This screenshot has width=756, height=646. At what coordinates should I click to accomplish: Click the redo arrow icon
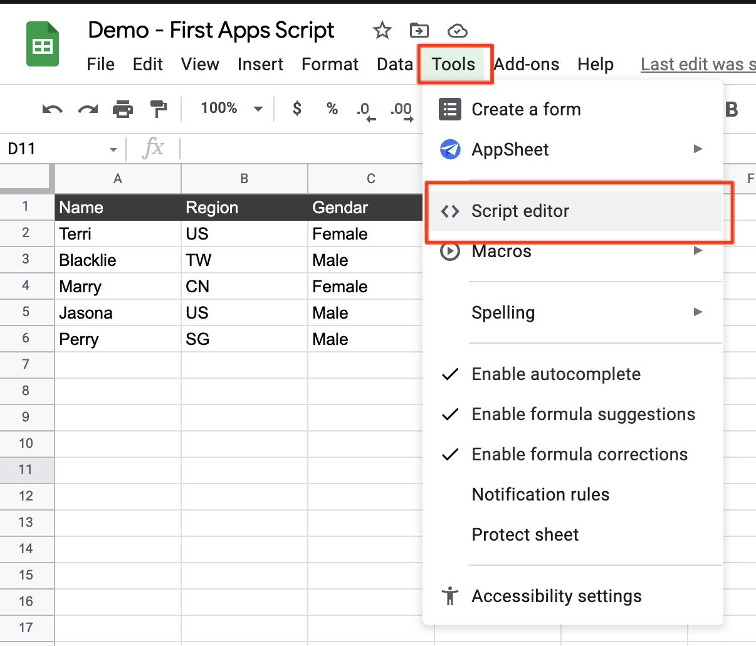pos(87,110)
